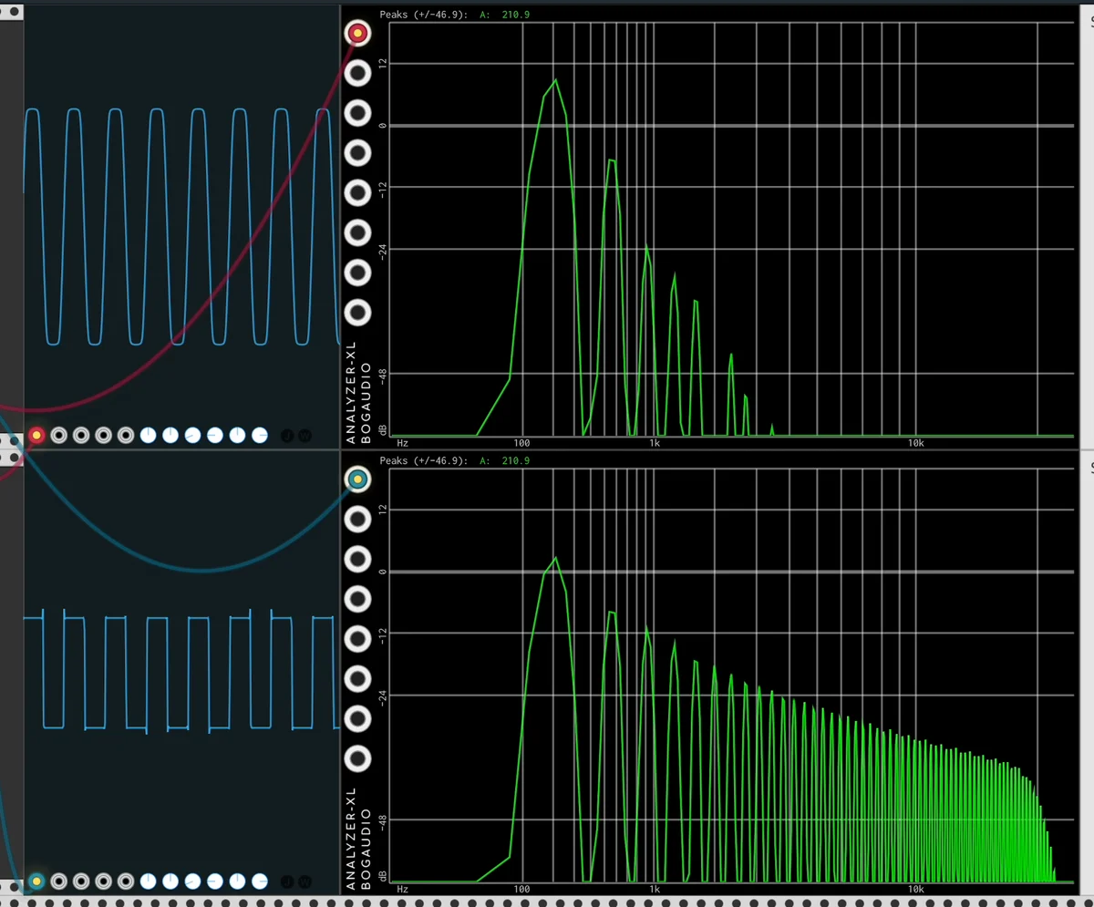Click the teal-ringed jack on the lower scope

[36, 881]
